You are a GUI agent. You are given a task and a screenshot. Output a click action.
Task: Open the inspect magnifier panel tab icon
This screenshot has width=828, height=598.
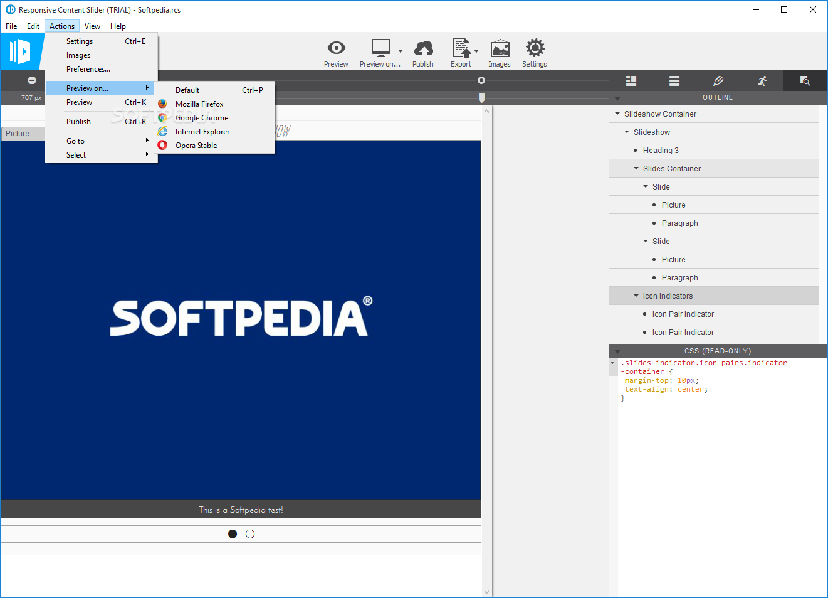pos(805,81)
